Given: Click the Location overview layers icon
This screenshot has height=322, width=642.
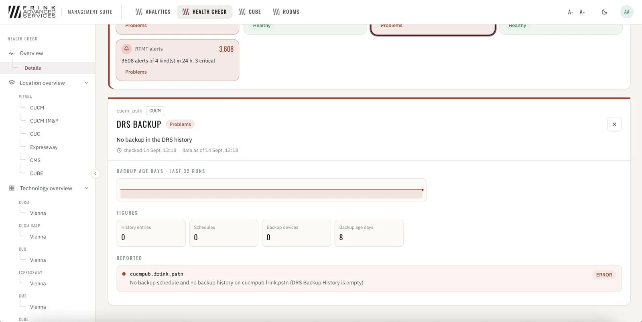Looking at the screenshot, I should click(x=12, y=83).
